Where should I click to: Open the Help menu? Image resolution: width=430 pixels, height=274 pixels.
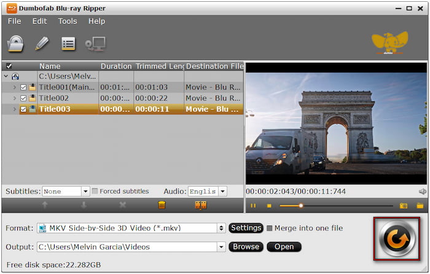coord(96,21)
